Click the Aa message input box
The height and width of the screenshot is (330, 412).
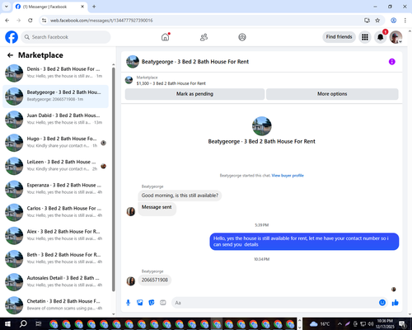coord(274,303)
